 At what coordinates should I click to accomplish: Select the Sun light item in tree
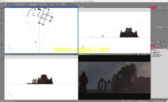pos(157,54)
